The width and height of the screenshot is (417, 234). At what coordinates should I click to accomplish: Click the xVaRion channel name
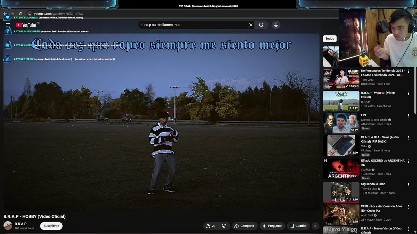click(366, 170)
